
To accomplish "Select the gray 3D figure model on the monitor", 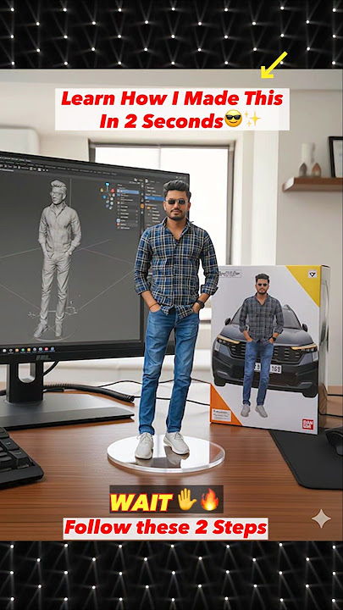I will [x=58, y=258].
